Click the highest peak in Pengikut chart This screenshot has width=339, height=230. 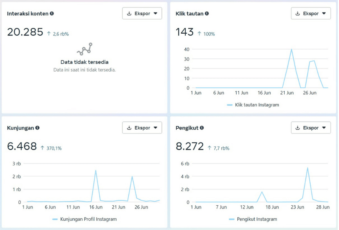[307, 168]
